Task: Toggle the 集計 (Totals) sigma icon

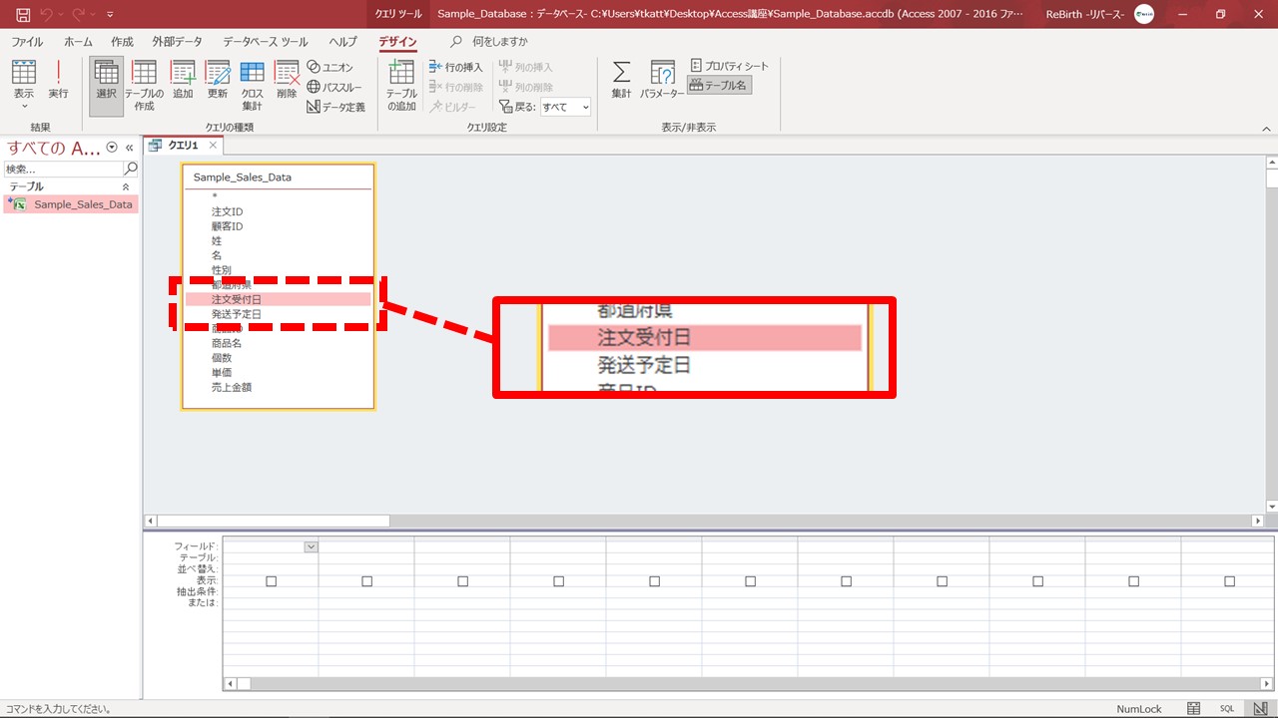Action: click(x=621, y=79)
